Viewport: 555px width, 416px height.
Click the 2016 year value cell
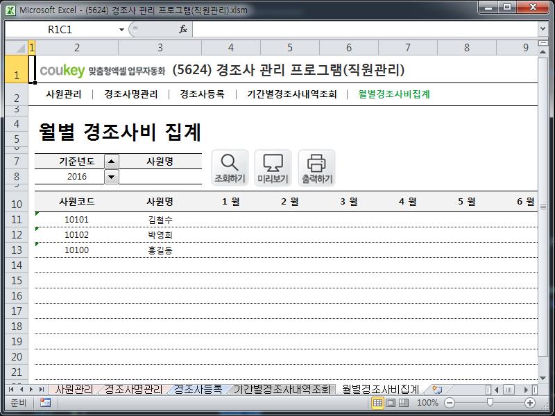point(77,177)
